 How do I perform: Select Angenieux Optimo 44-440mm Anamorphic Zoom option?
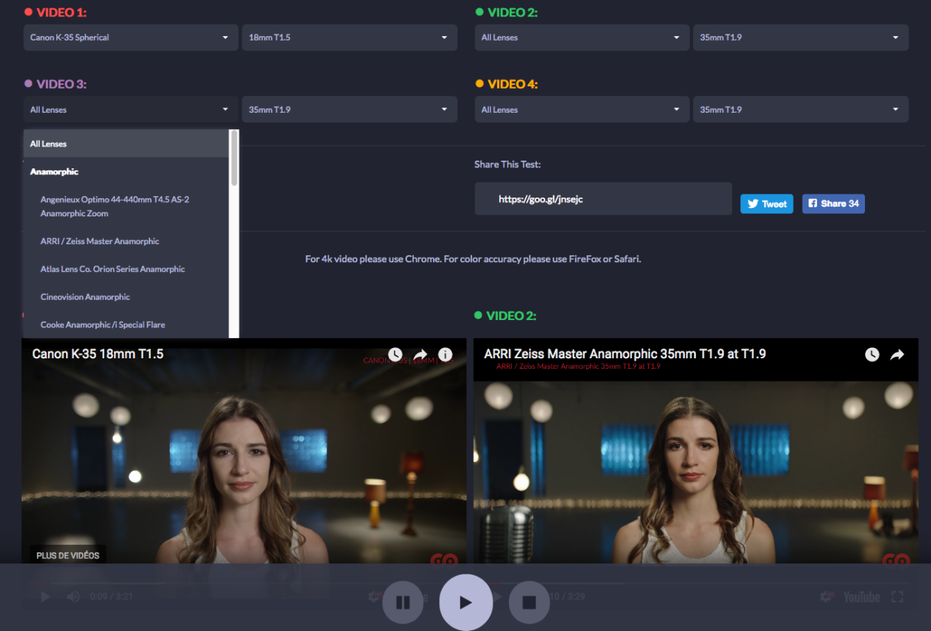pyautogui.click(x=126, y=207)
